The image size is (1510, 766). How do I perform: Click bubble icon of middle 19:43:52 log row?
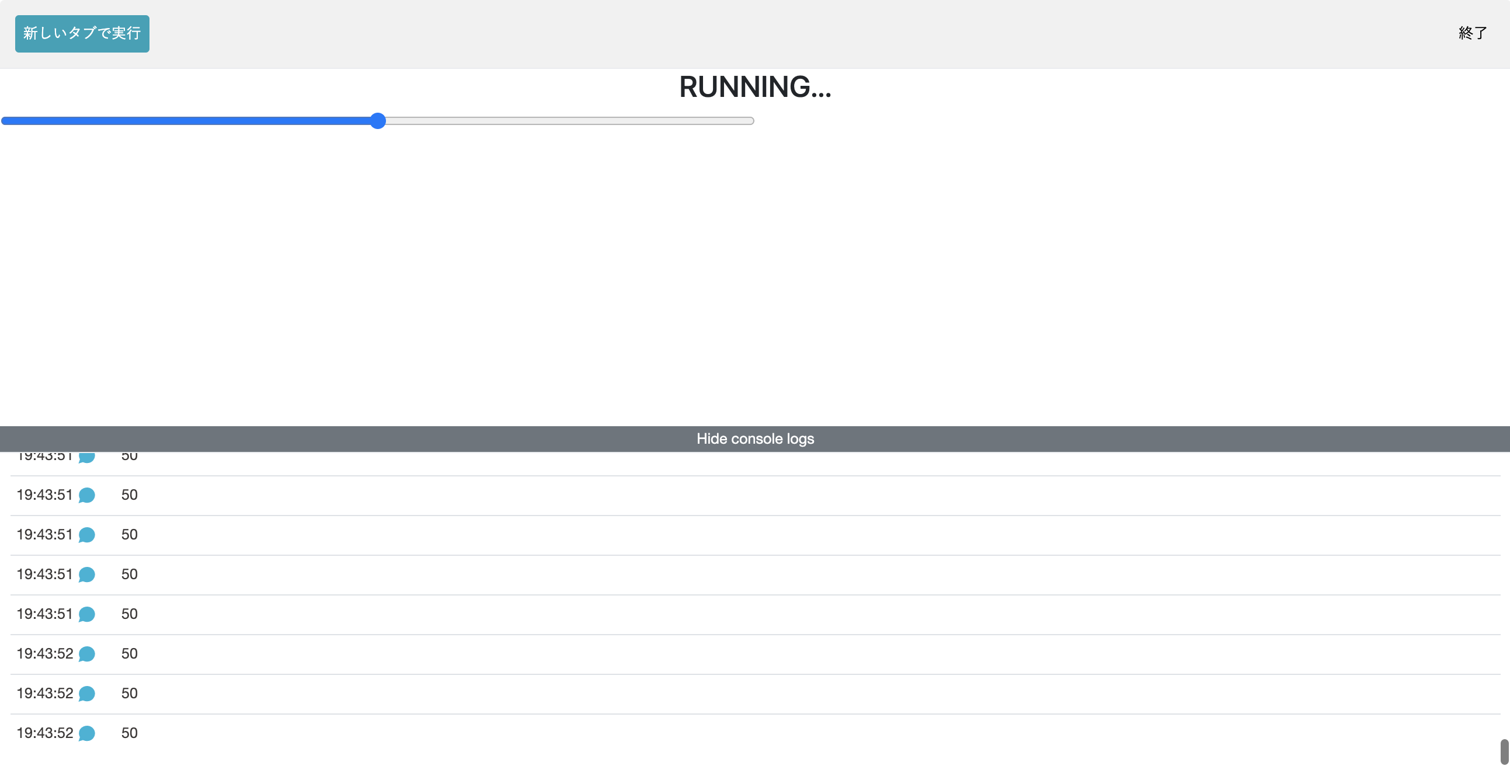[x=87, y=694]
